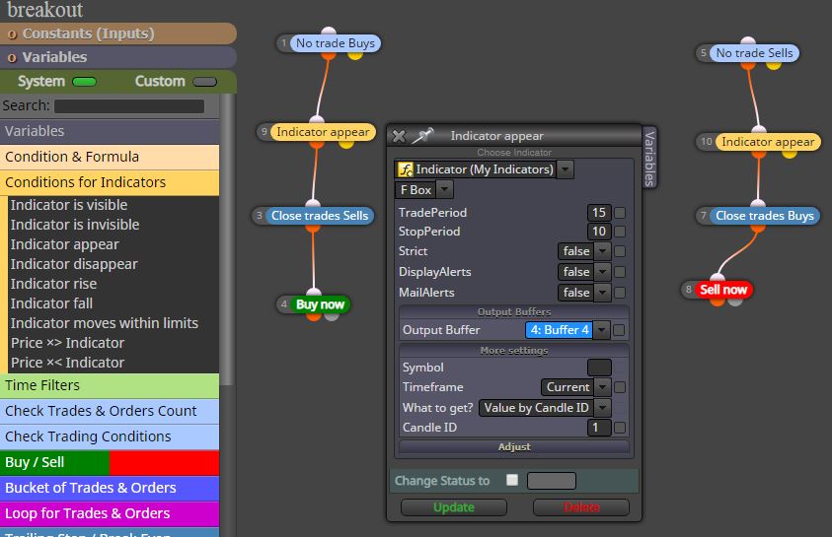Select the No trade Buys block
Screen dimensions: 832x537
(x=336, y=43)
